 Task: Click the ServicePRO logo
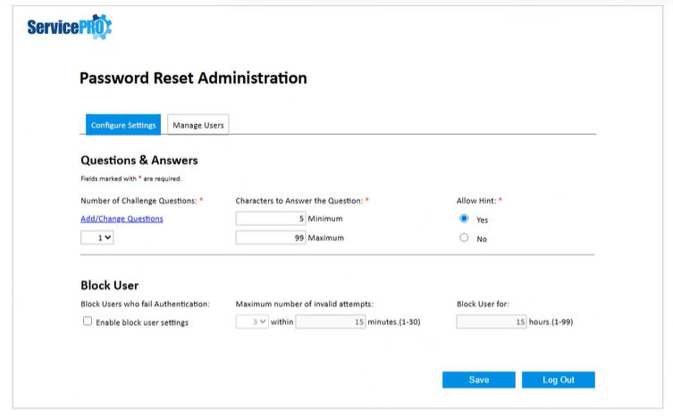69,28
